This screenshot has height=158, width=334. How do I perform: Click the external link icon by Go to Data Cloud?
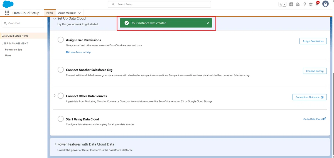[325, 119]
